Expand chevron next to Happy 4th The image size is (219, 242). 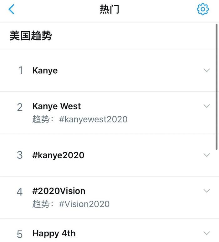207,233
